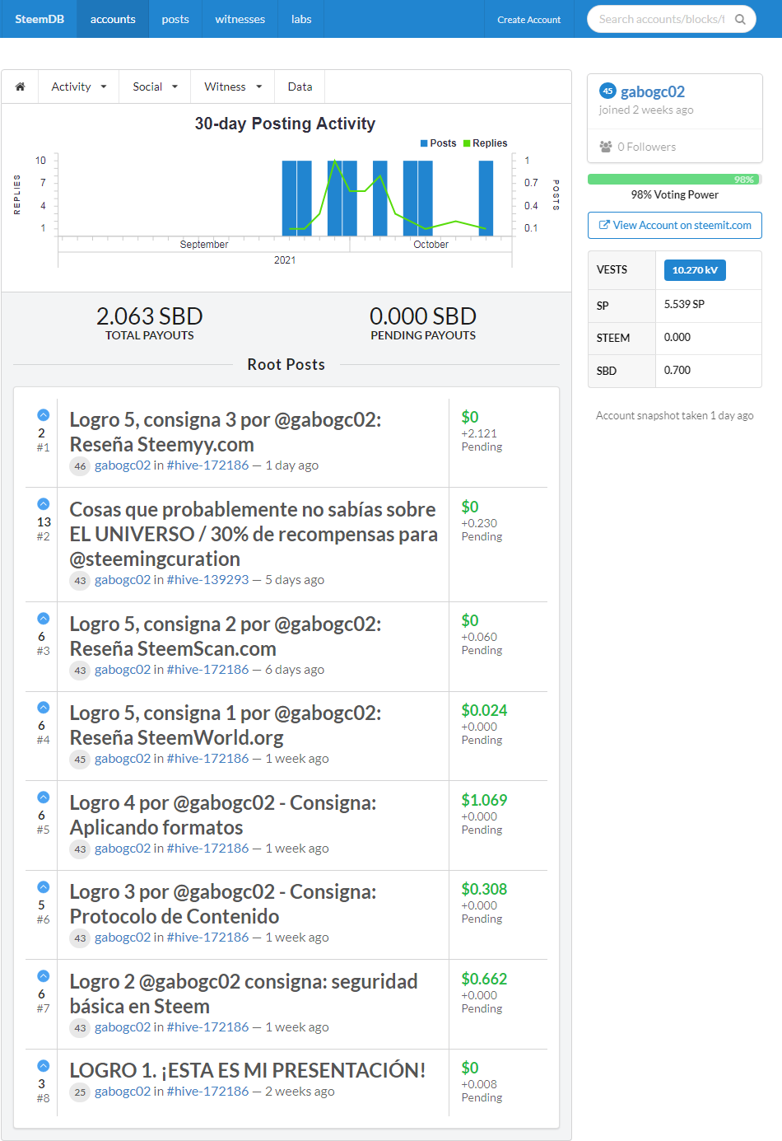Expand the Activity dropdown
782x1141 pixels.
point(79,87)
